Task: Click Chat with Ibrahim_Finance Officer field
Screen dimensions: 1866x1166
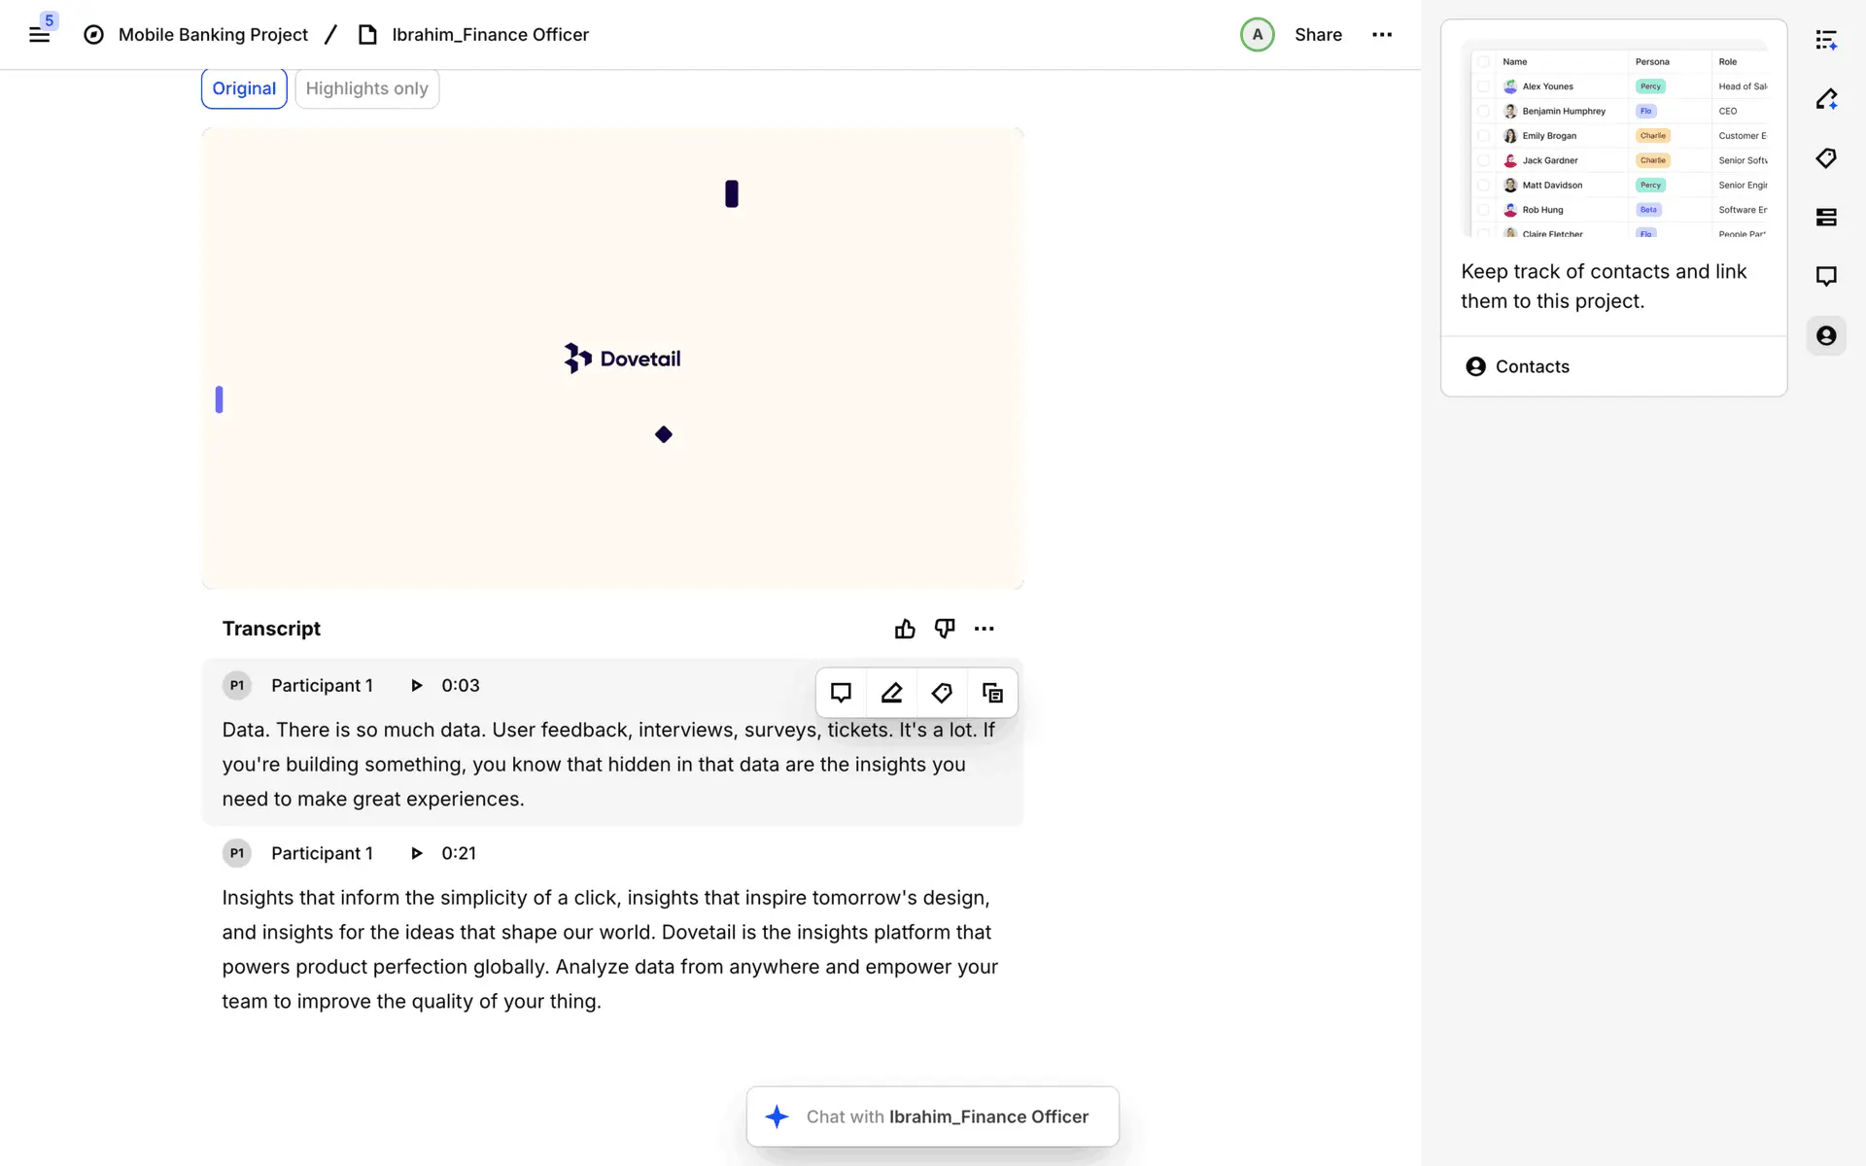Action: coord(946,1116)
